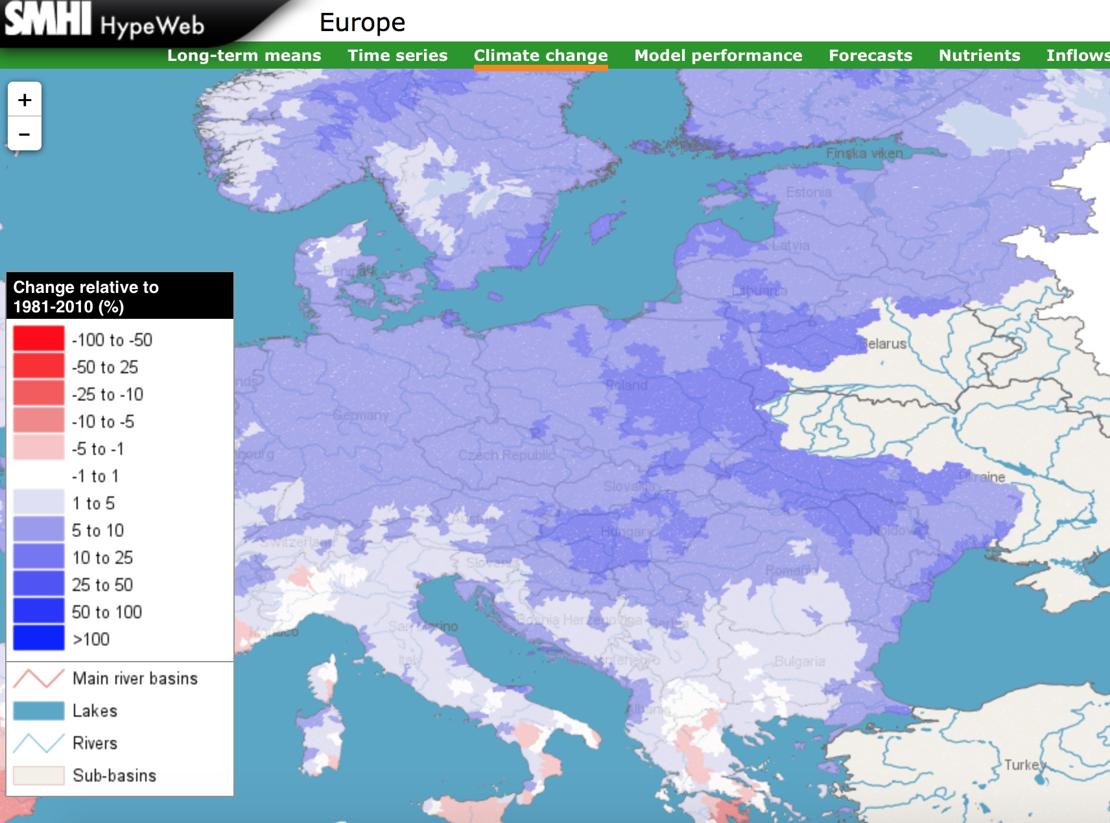The height and width of the screenshot is (823, 1110).
Task: Click the Sub-basins legend swatch
Action: (39, 776)
